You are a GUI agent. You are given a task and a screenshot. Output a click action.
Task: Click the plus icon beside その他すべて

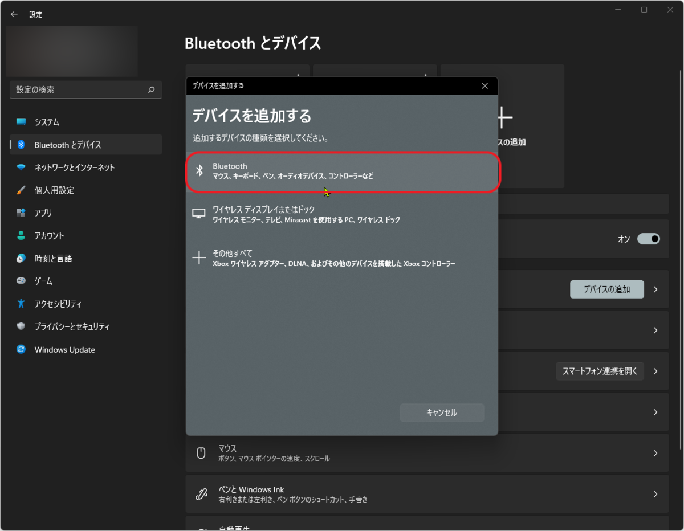click(199, 258)
